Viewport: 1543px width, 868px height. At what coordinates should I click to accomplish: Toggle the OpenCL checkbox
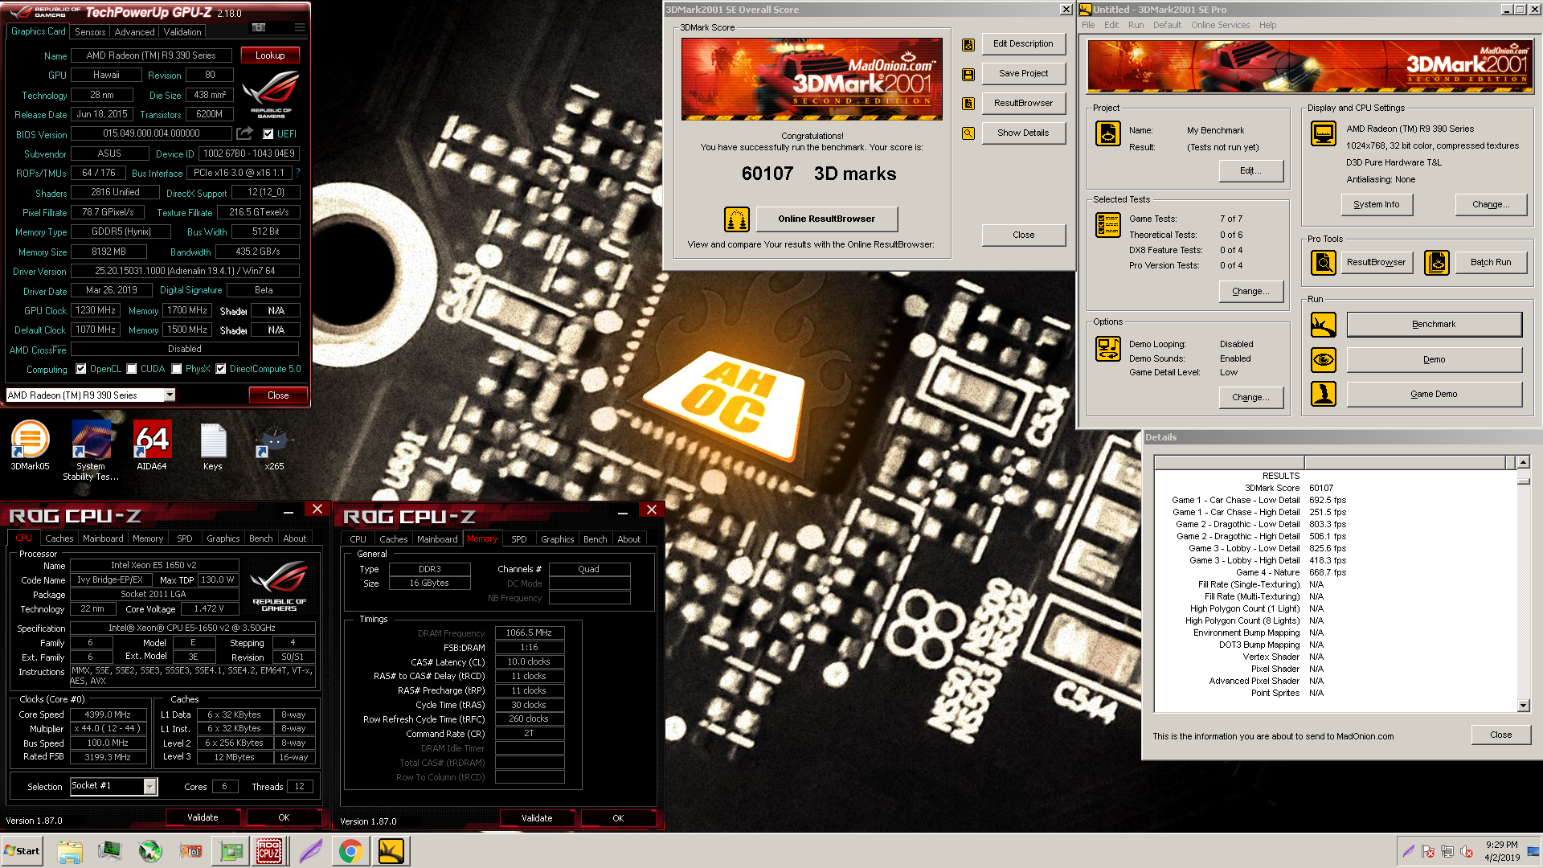click(81, 369)
